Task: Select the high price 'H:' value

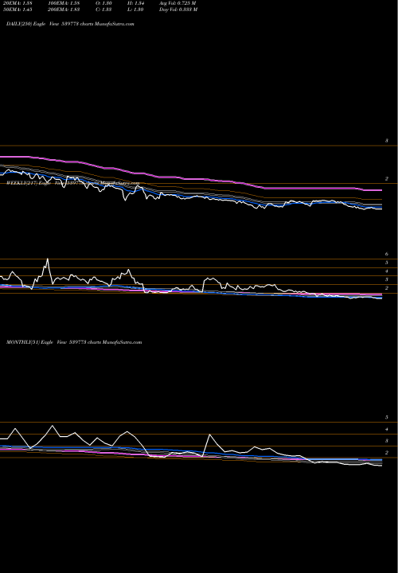Action: 137,3
